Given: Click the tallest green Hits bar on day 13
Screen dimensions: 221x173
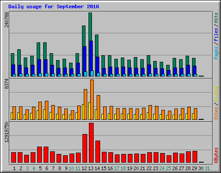Looking at the screenshot, I should 90,27.
